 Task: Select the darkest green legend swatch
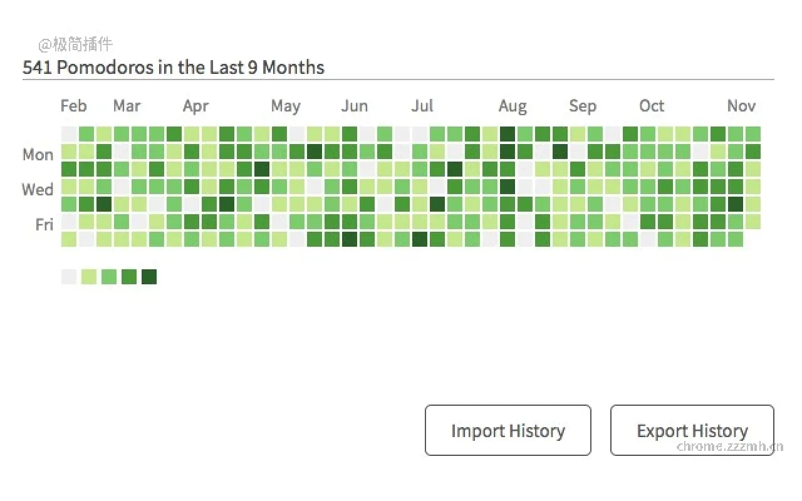(149, 277)
